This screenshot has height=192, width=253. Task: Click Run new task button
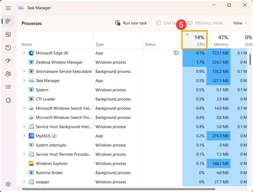[x=131, y=23]
